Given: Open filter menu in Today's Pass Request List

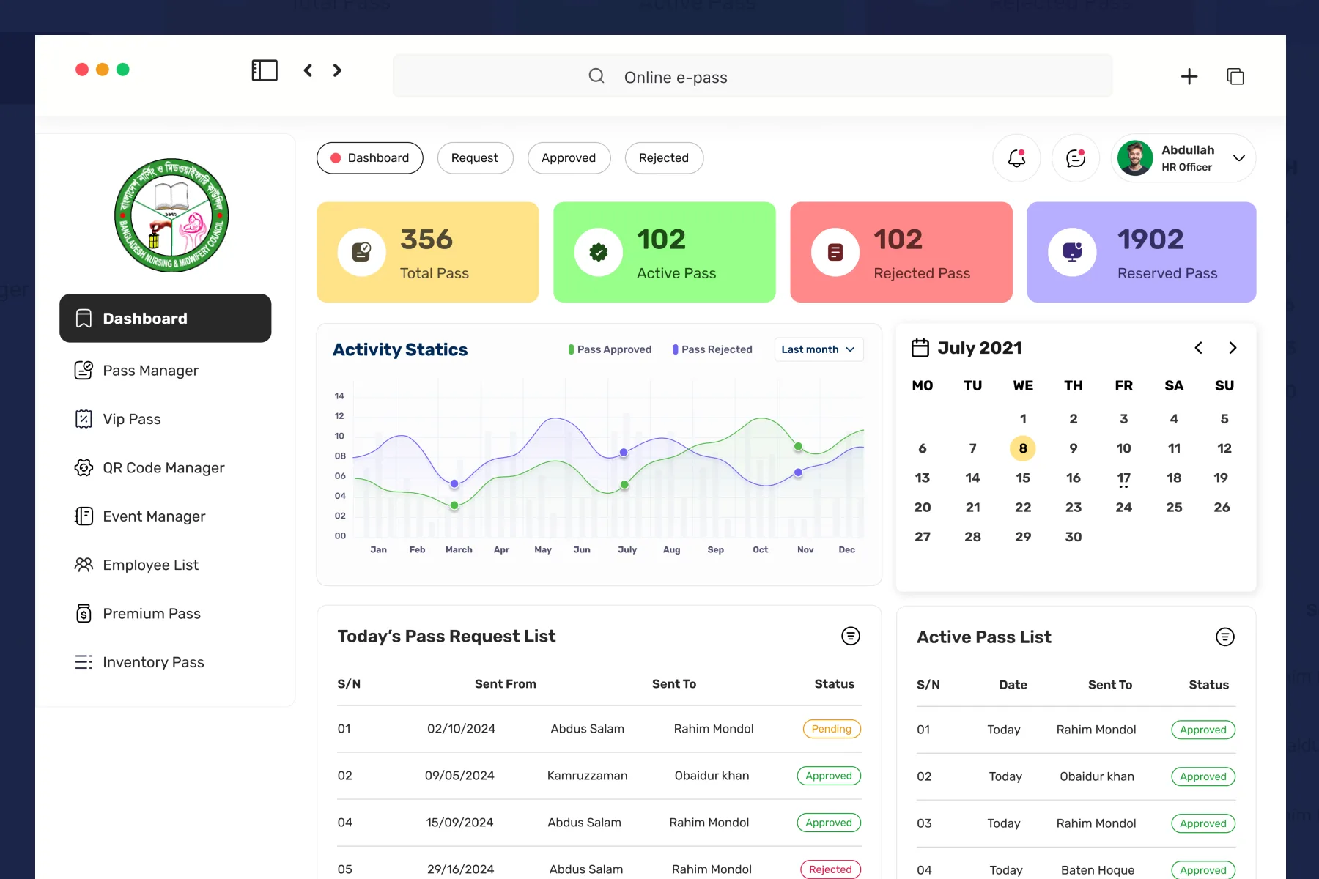Looking at the screenshot, I should coord(850,636).
